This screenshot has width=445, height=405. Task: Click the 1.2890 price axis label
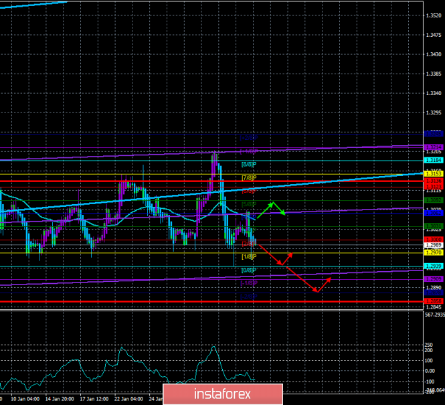pyautogui.click(x=434, y=288)
